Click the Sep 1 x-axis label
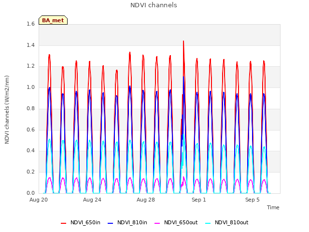Viewport: 309px width, 232px height. point(199,200)
